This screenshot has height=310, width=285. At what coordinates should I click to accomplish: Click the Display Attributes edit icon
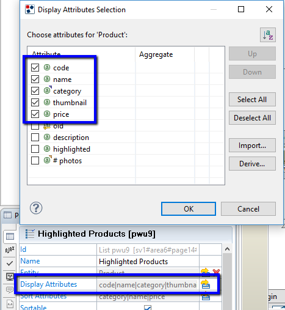(x=206, y=284)
